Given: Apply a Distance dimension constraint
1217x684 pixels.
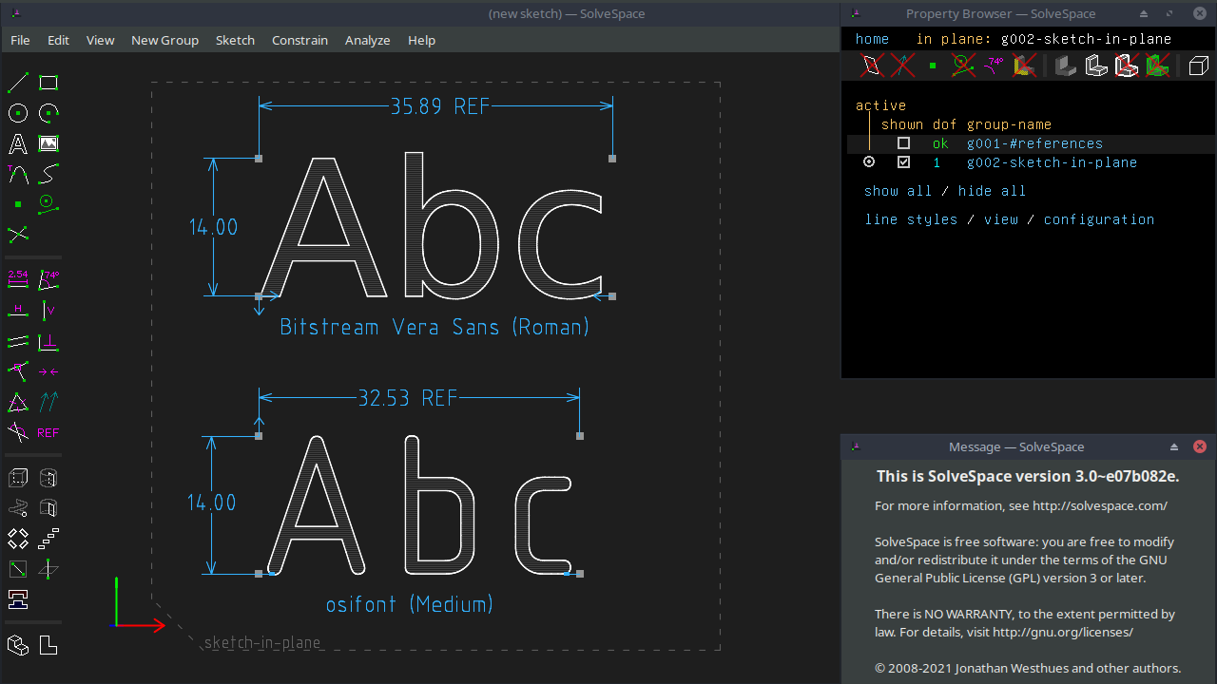Looking at the screenshot, I should click(x=17, y=278).
